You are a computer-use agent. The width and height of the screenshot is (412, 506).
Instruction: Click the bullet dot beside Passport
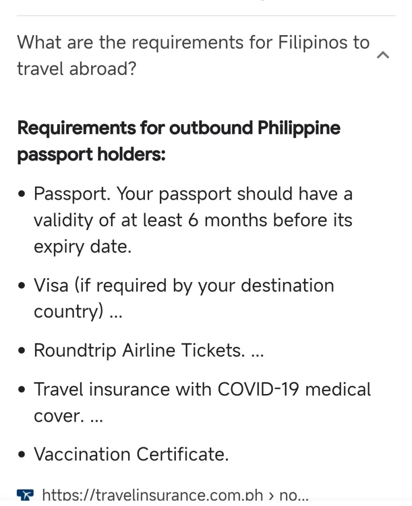click(22, 195)
